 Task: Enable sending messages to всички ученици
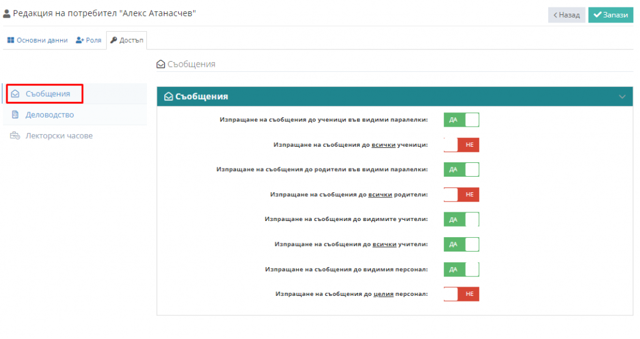point(461,145)
